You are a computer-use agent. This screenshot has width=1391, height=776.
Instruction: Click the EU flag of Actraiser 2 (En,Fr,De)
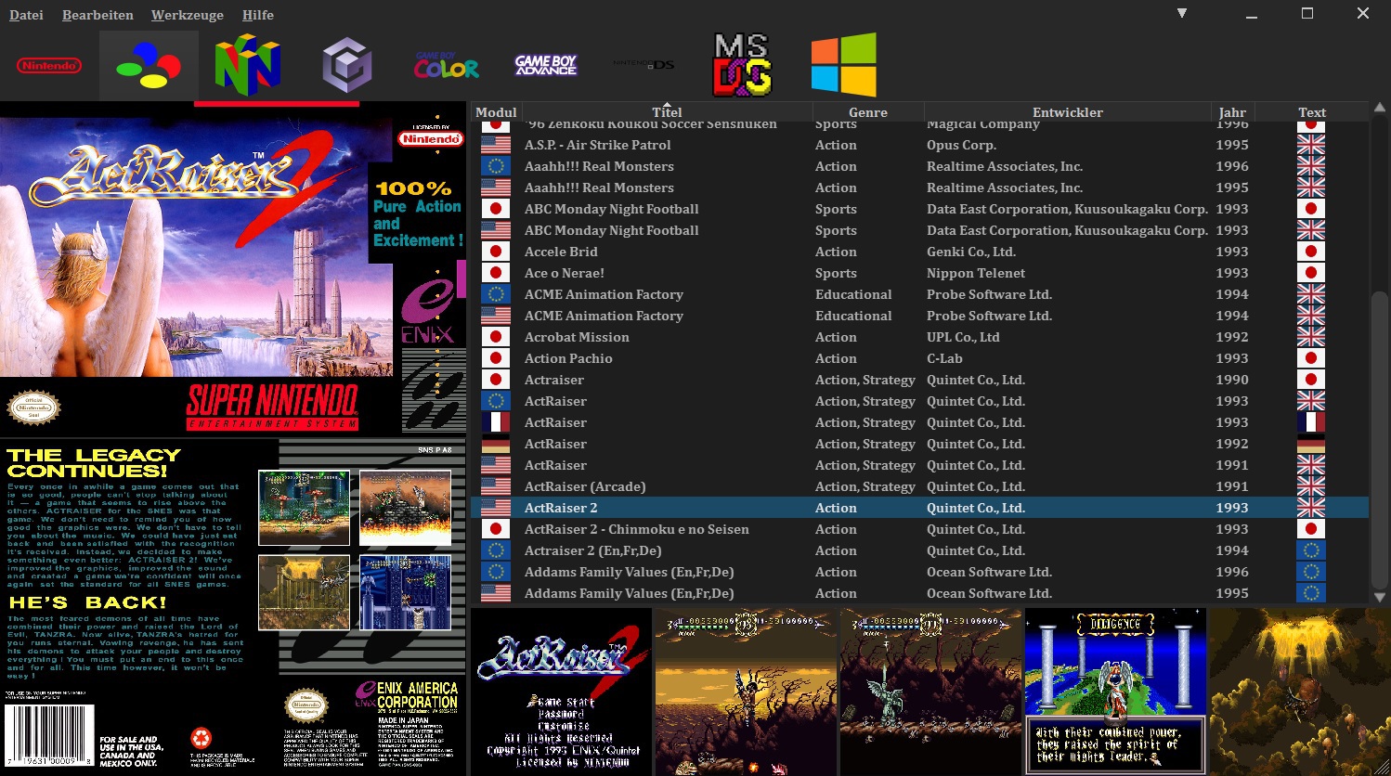pyautogui.click(x=496, y=550)
